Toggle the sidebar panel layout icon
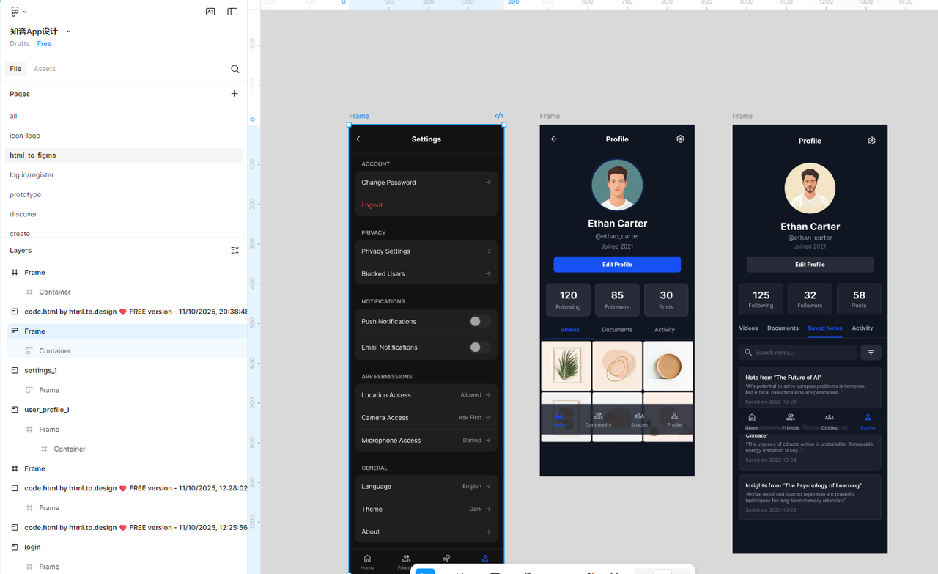Image resolution: width=938 pixels, height=574 pixels. click(232, 12)
